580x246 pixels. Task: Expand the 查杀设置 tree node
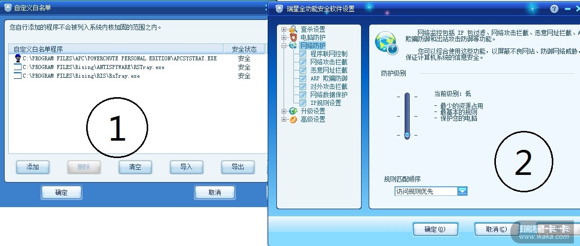[284, 29]
